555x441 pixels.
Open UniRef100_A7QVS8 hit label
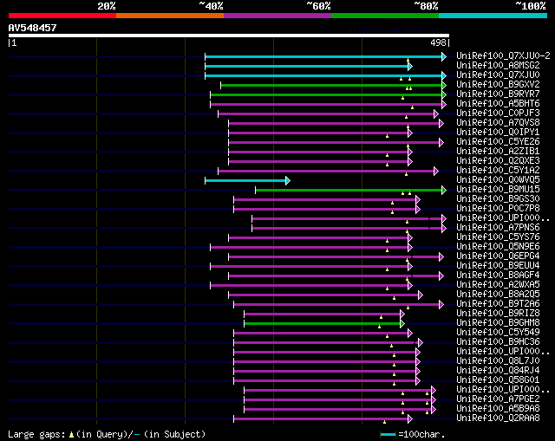(498, 123)
